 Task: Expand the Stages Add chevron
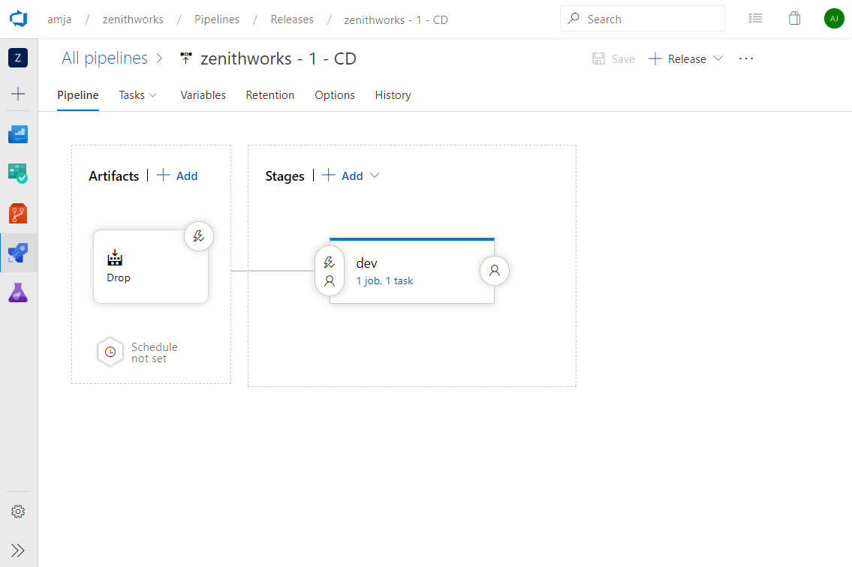tap(372, 175)
